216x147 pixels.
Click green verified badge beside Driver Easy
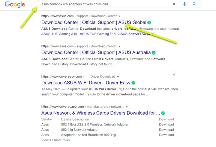tap(133, 83)
